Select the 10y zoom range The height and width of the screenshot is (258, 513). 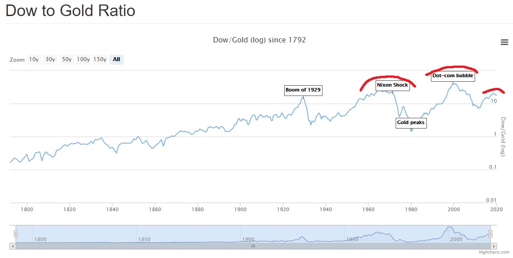(x=34, y=59)
